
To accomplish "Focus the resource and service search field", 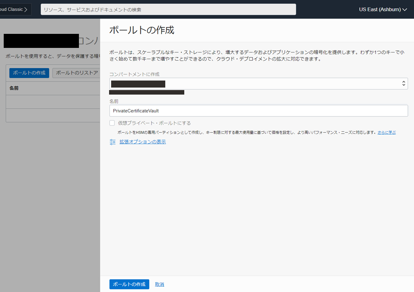I will tap(168, 9).
